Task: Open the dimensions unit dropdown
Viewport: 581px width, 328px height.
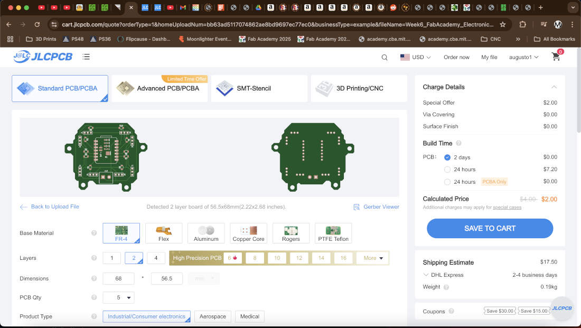Action: coord(203,278)
